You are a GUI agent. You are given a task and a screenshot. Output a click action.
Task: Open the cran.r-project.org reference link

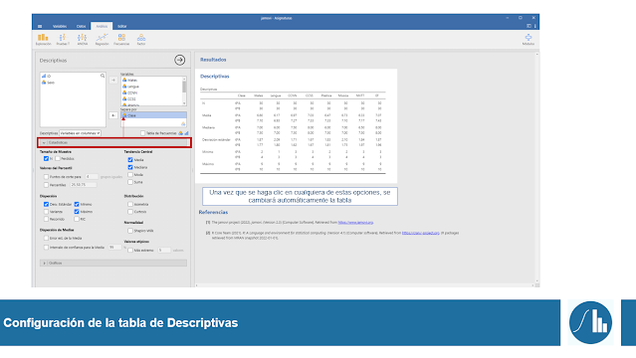click(421, 233)
